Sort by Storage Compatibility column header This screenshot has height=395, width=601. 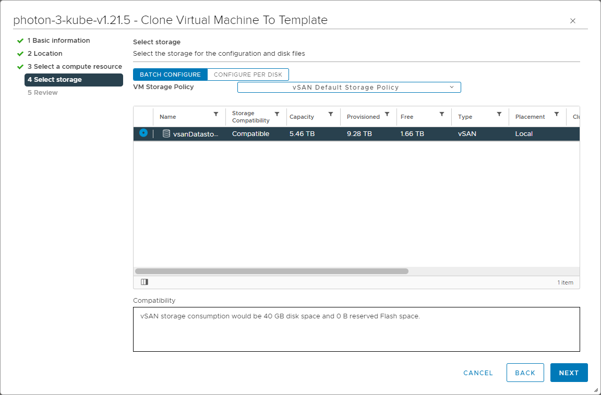pyautogui.click(x=250, y=117)
